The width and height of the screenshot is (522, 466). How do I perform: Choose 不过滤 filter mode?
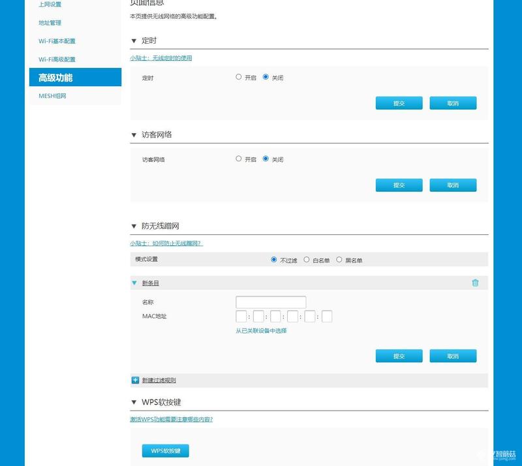point(273,260)
